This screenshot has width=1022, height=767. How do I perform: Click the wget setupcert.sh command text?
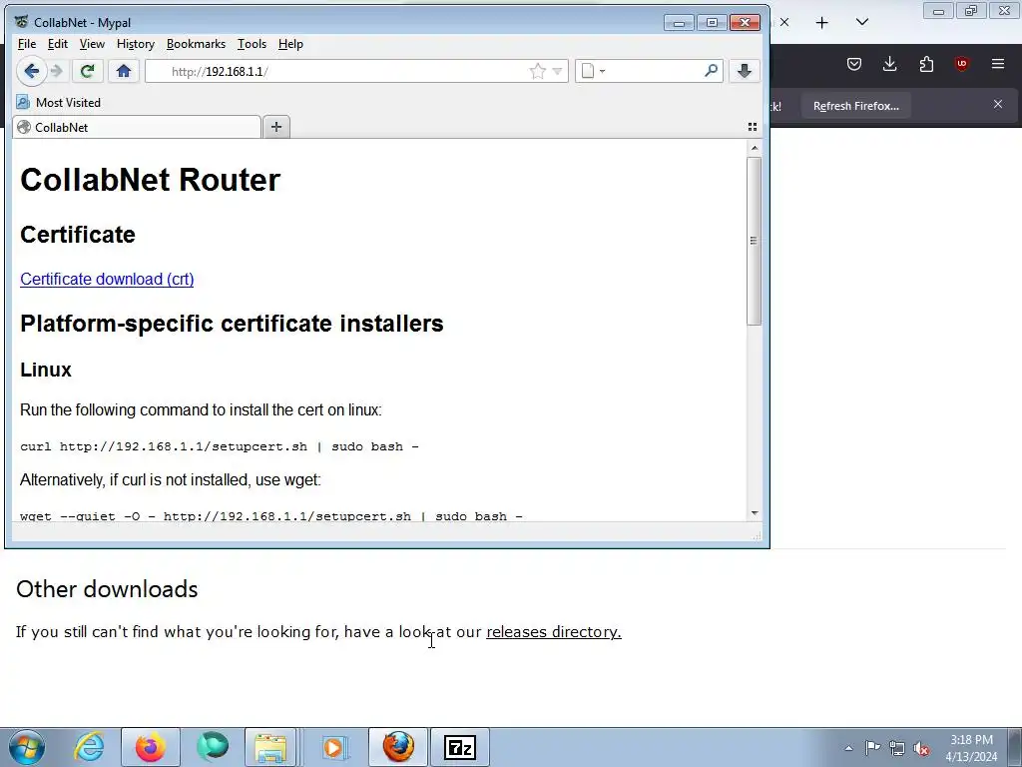point(271,516)
